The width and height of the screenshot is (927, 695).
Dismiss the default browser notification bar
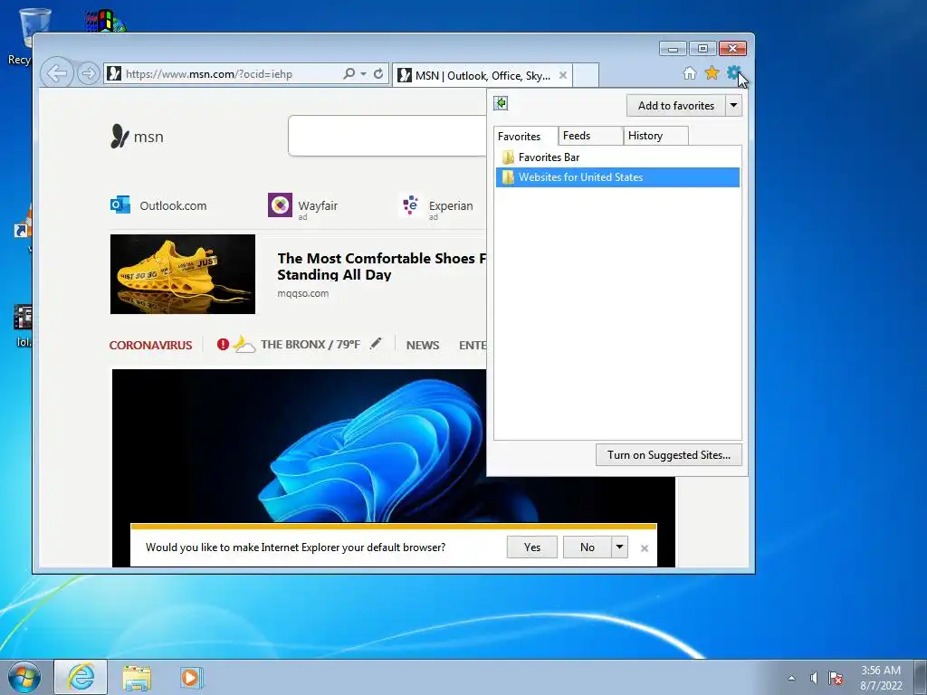pos(645,548)
